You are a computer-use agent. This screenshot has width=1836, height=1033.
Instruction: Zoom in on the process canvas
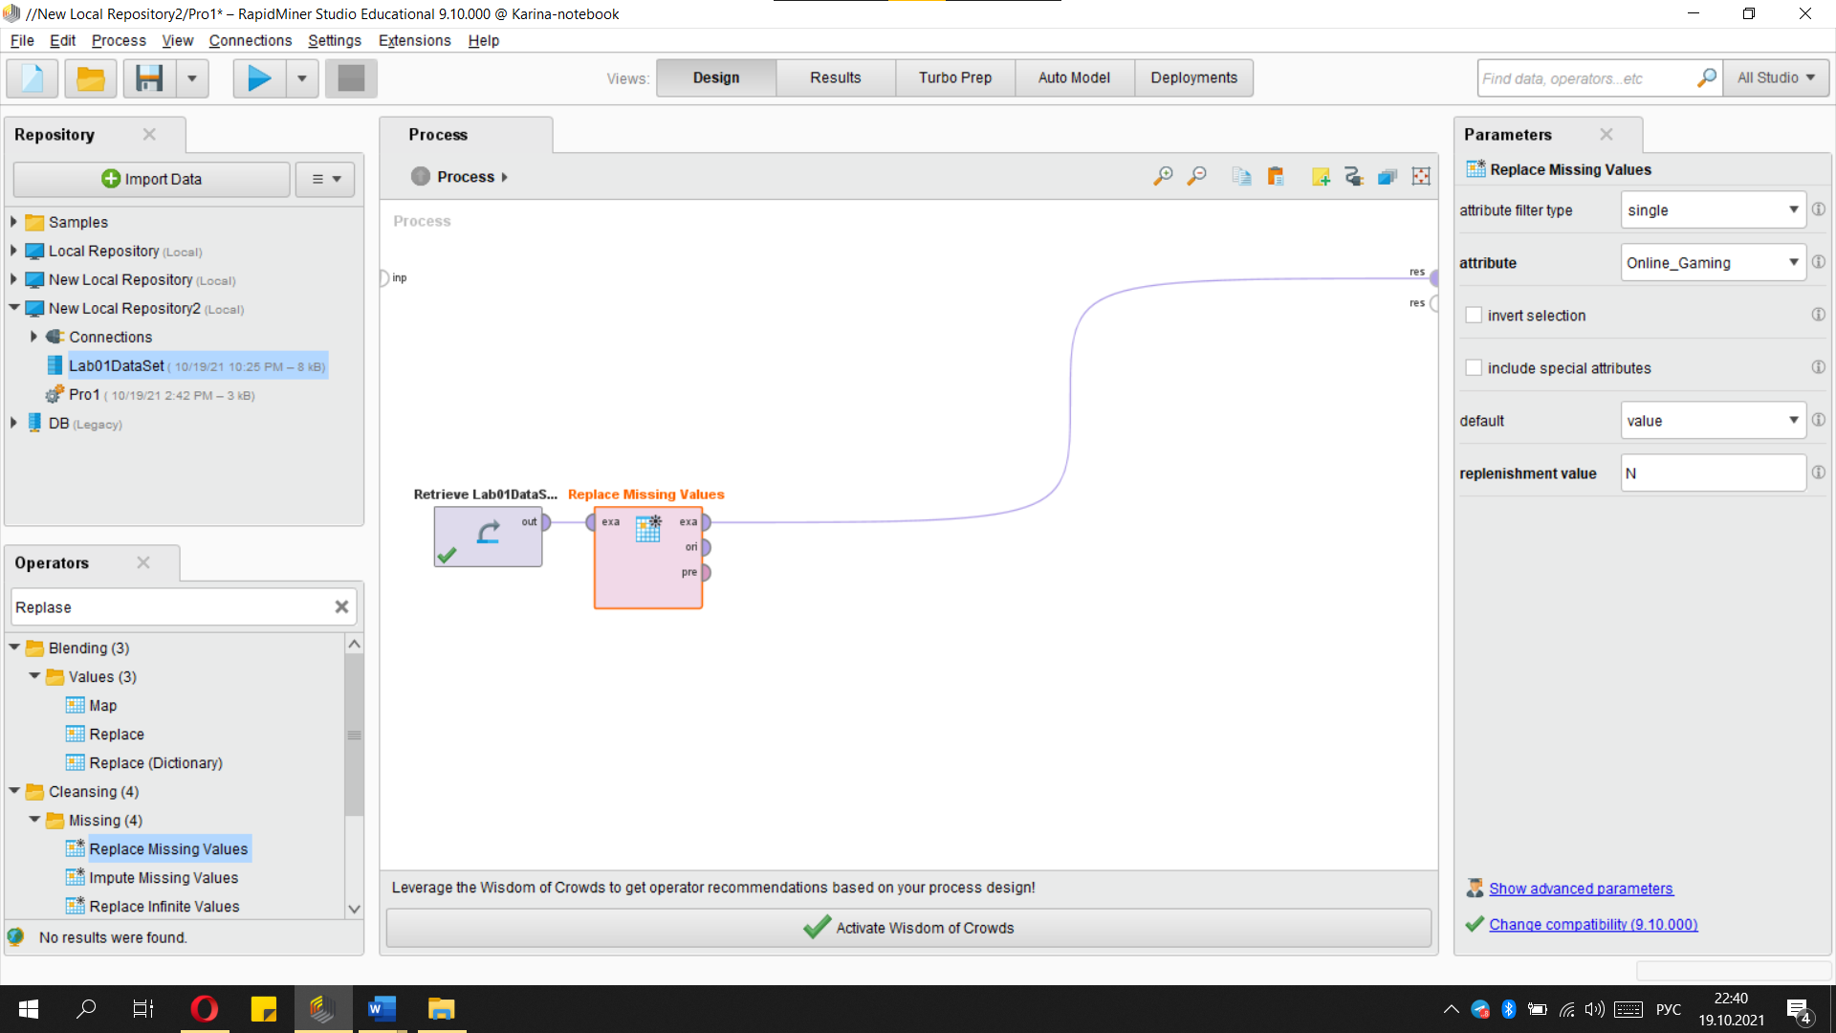[x=1163, y=176]
